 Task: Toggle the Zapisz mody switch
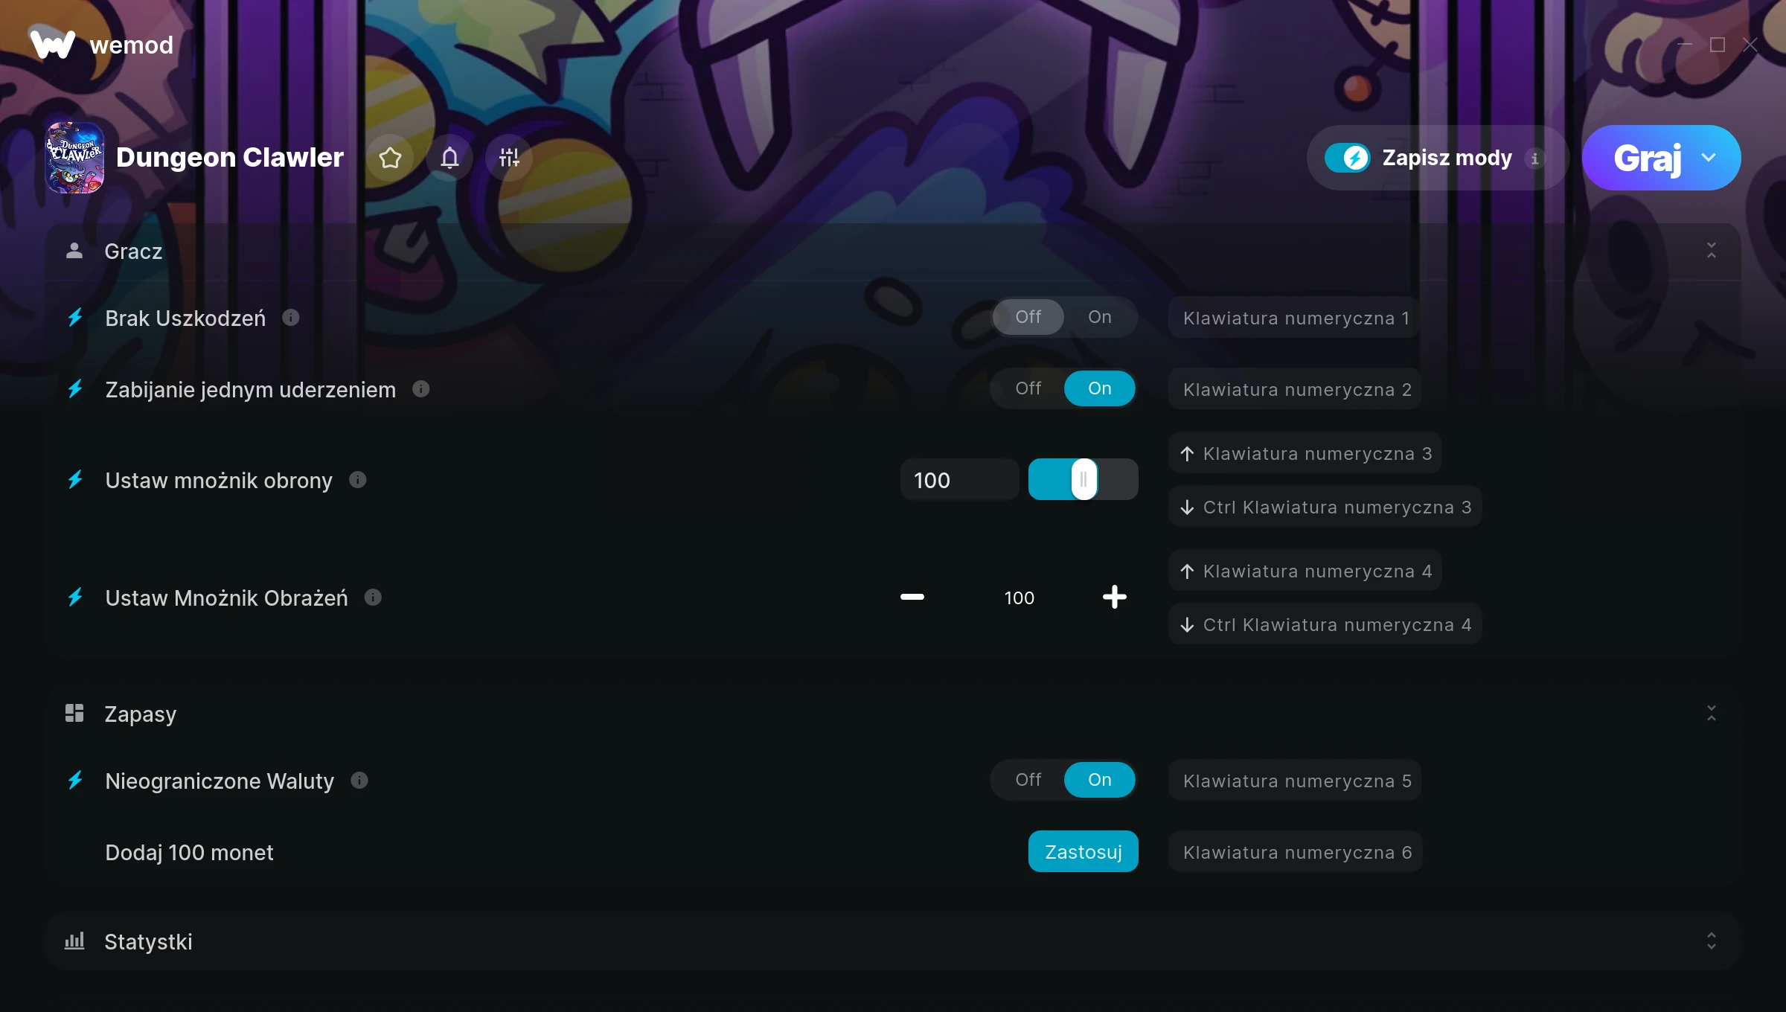click(x=1347, y=158)
